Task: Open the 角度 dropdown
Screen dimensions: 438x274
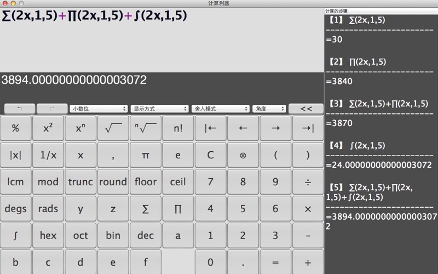Action: point(269,109)
